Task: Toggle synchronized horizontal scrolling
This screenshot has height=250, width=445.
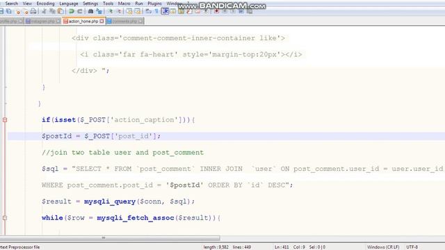Action: click(x=138, y=11)
